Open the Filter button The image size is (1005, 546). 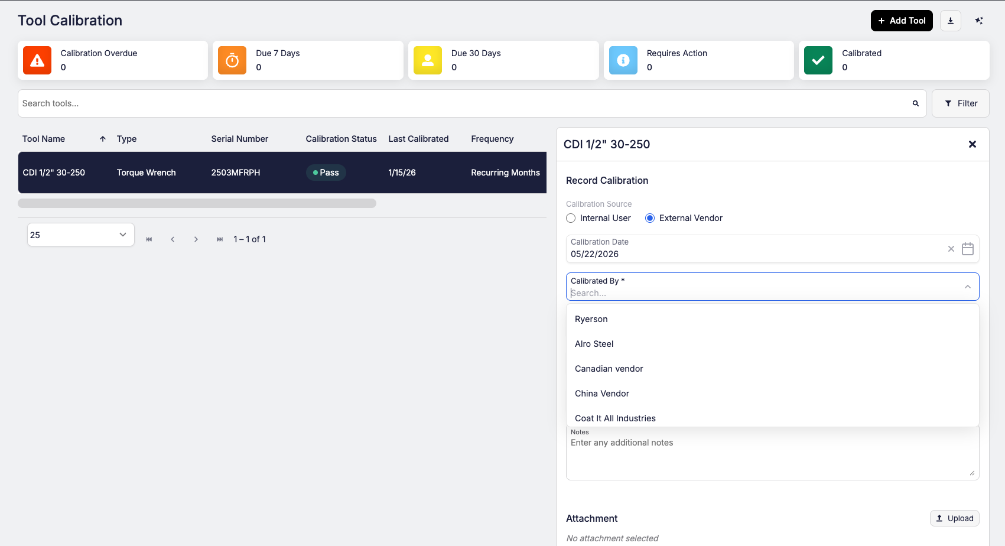pyautogui.click(x=961, y=103)
